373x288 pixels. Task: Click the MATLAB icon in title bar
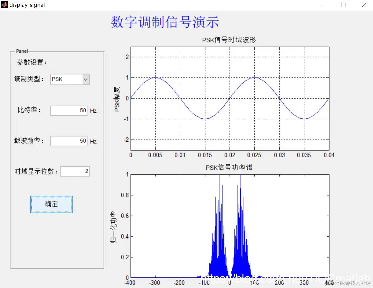pos(4,5)
